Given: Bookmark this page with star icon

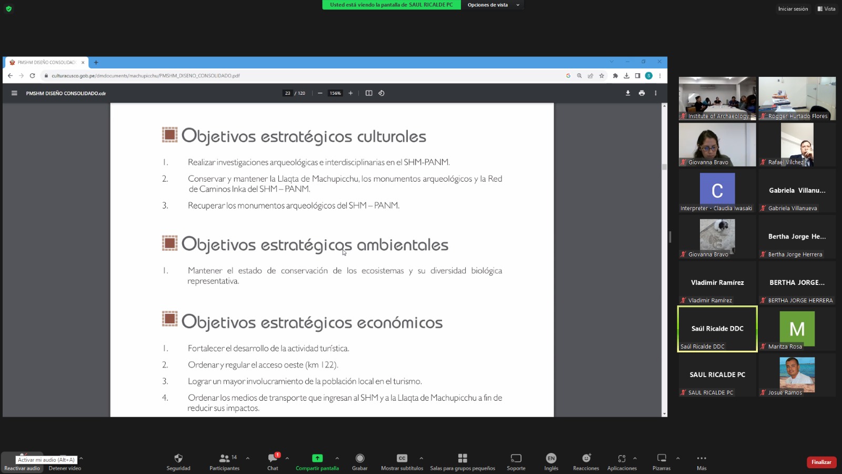Looking at the screenshot, I should coord(602,76).
